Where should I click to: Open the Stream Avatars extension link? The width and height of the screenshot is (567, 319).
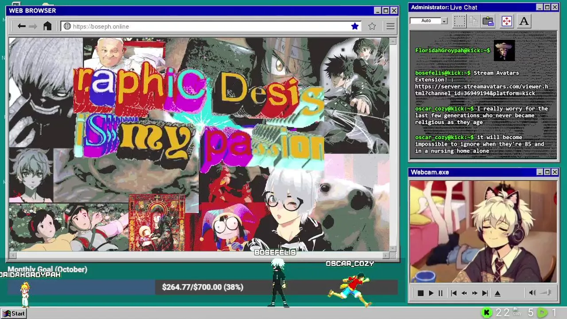482,90
